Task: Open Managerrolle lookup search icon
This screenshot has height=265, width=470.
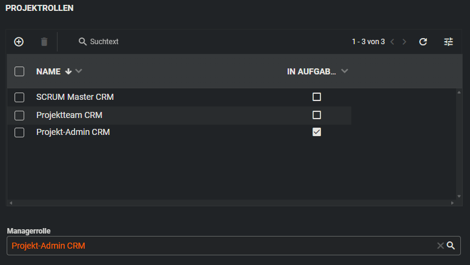Action: click(x=451, y=246)
